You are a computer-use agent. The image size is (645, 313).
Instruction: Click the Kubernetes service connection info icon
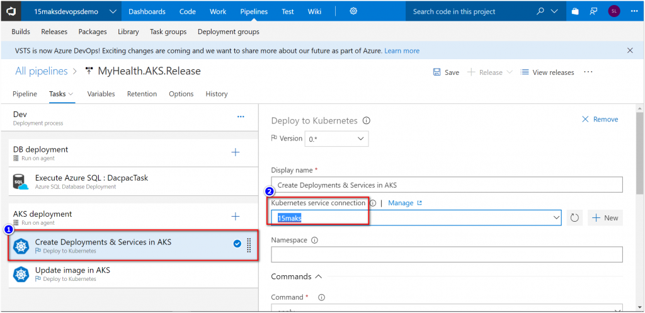(x=373, y=203)
